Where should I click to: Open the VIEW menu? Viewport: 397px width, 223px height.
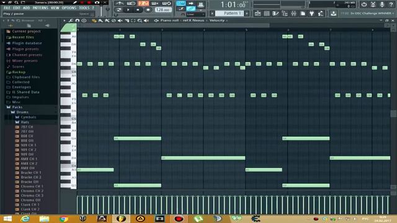[55, 8]
